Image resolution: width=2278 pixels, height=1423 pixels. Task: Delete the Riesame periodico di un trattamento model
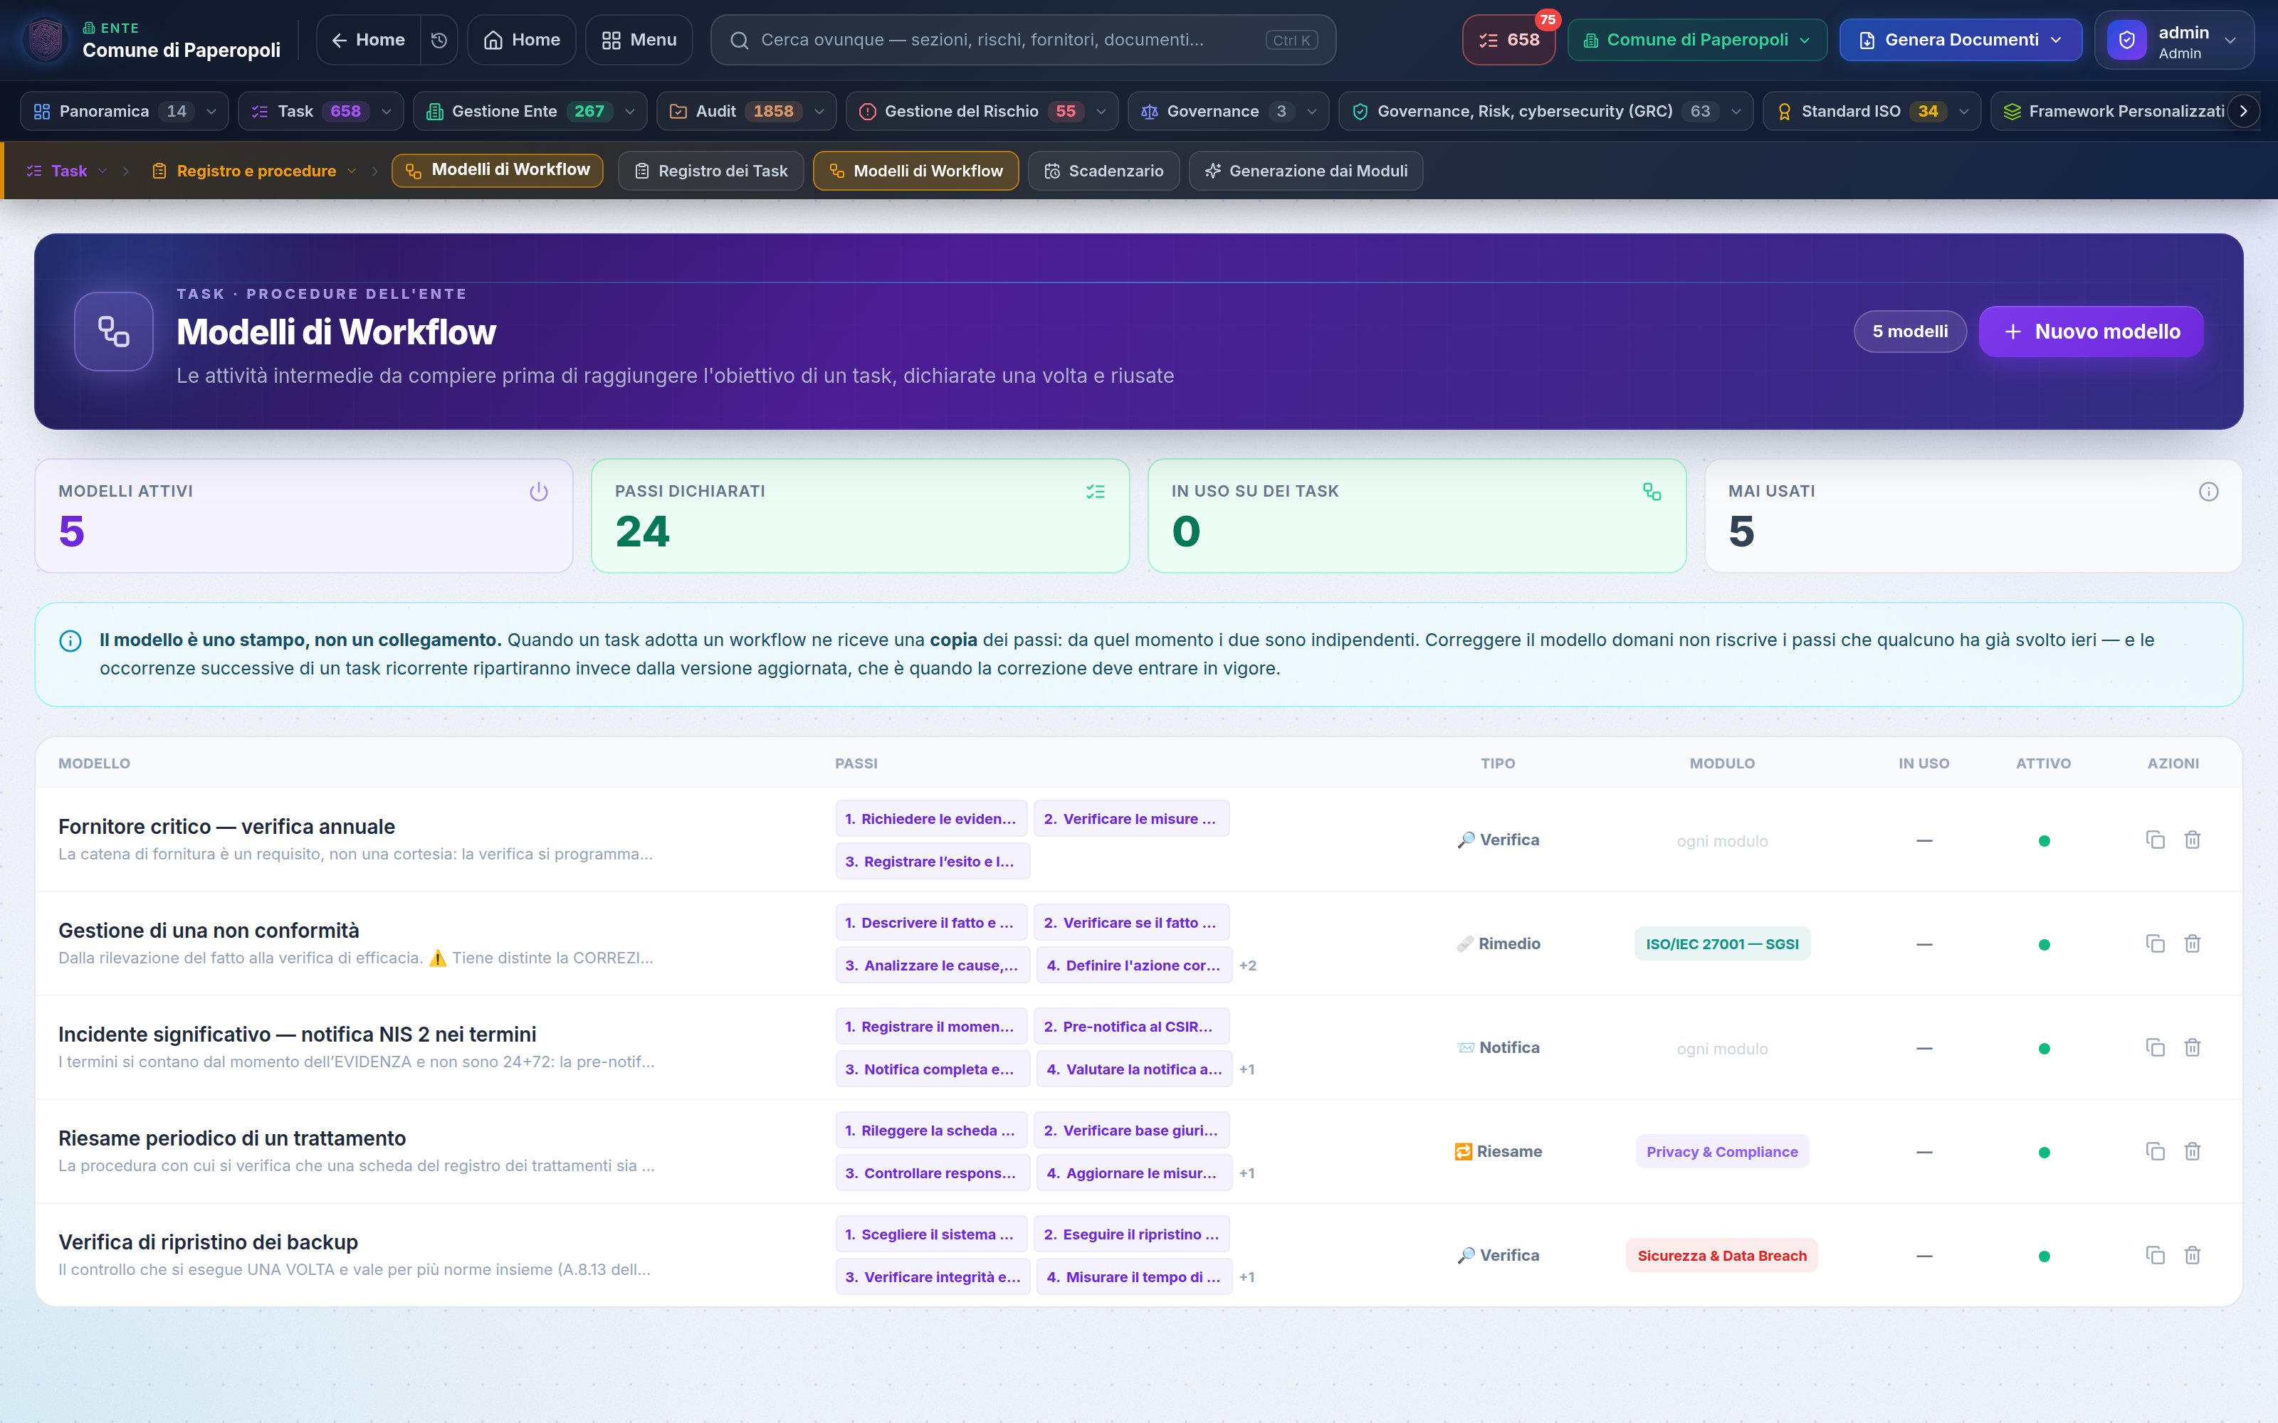point(2193,1151)
